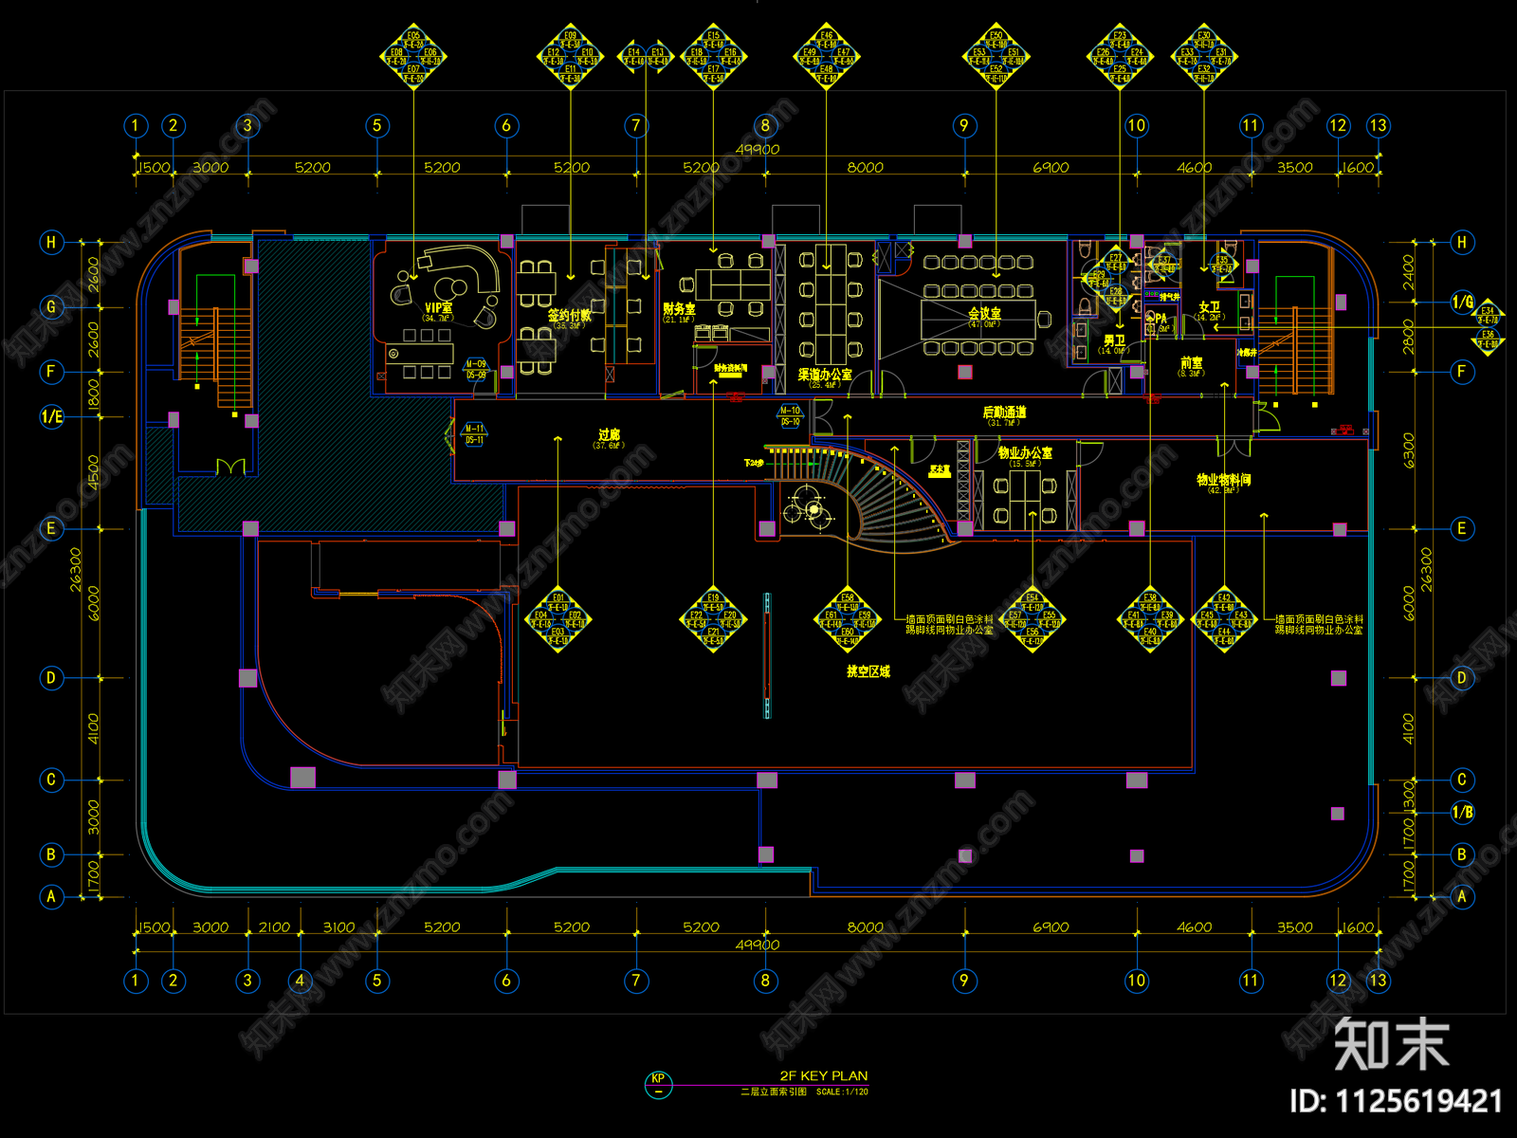Select the 1300 vertical dimension text
Viewport: 1517px width, 1138px height.
tap(1408, 795)
